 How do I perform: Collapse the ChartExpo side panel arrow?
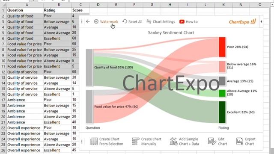tap(261, 21)
